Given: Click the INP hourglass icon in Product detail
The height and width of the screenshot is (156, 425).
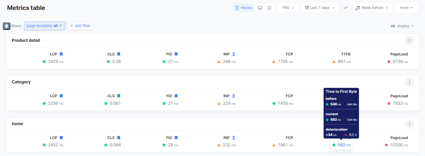Looking at the screenshot, I should click(x=234, y=54).
